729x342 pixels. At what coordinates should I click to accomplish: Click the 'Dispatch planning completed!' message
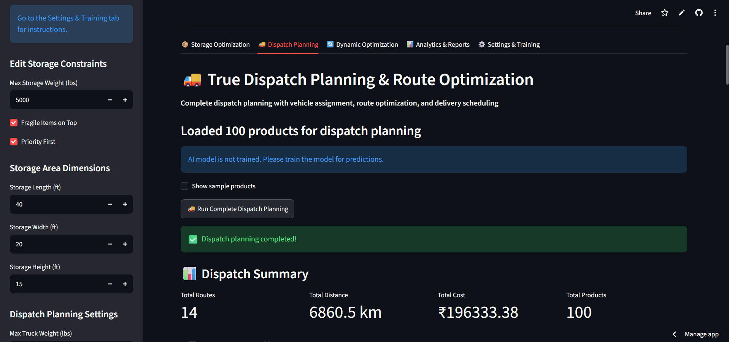434,239
